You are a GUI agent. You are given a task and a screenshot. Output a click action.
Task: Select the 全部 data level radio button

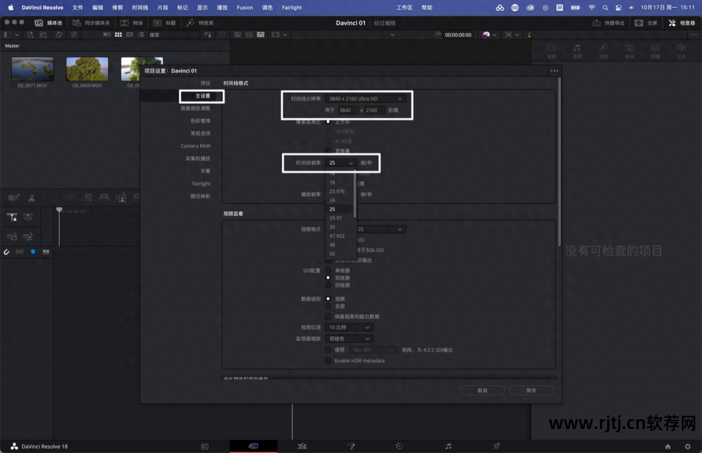pos(328,306)
